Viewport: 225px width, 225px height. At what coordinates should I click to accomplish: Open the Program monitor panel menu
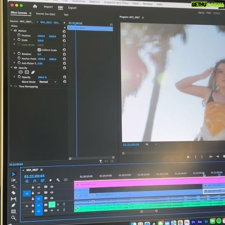(143, 18)
